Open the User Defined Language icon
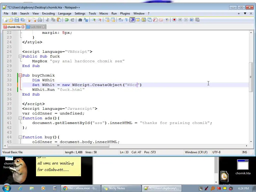This screenshot has width=256, height=192. coord(138,20)
